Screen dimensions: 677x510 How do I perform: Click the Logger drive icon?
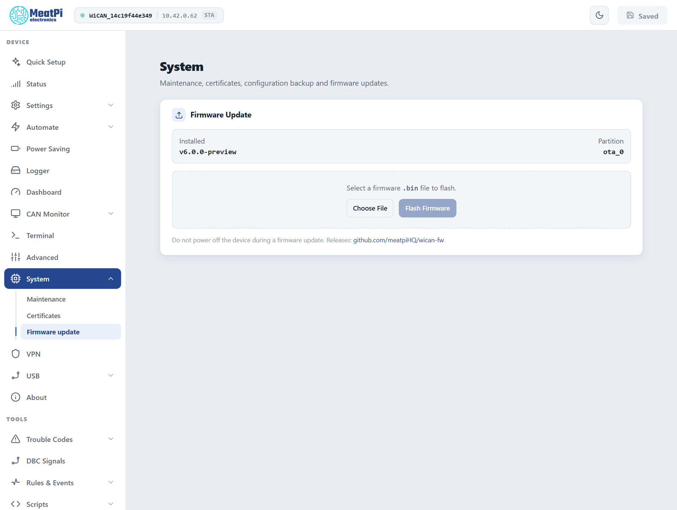coord(16,170)
